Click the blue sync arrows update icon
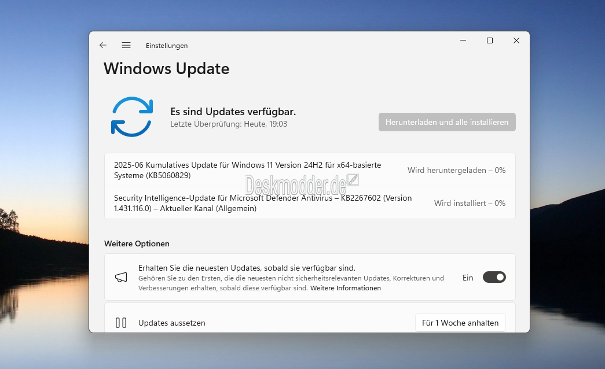Screen dimensions: 605x369 coord(132,117)
